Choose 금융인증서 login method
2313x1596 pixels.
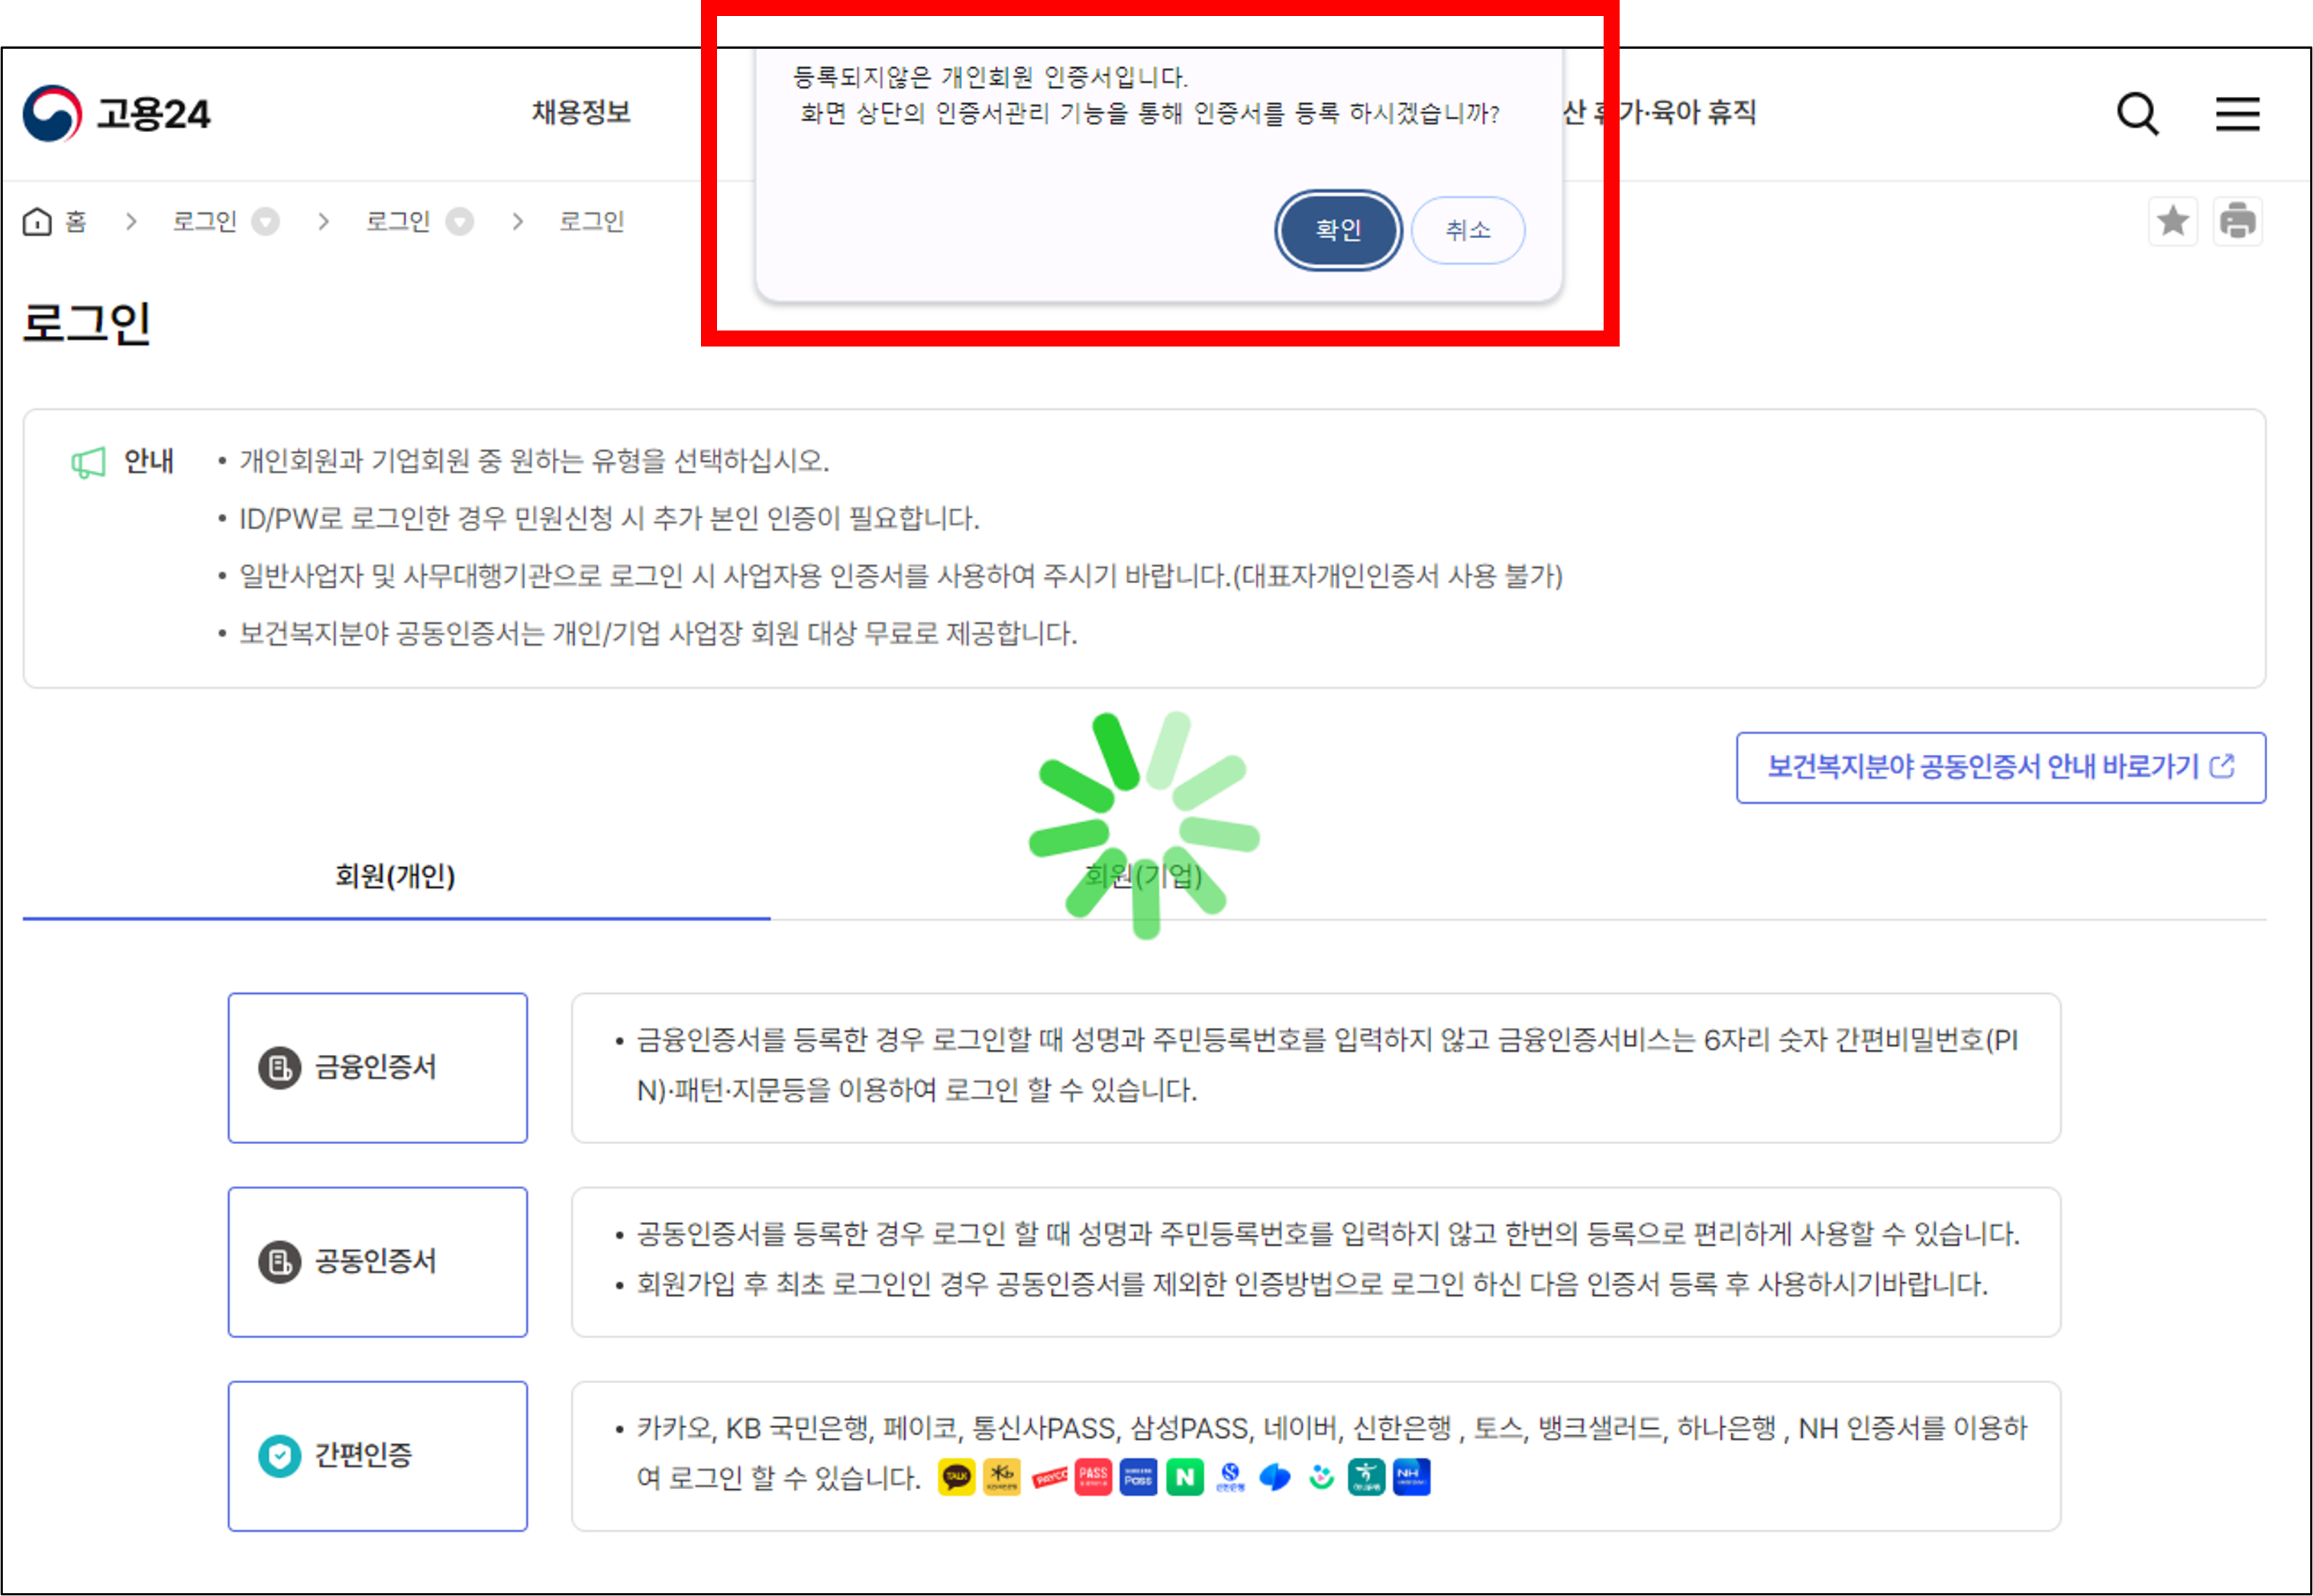point(377,1067)
